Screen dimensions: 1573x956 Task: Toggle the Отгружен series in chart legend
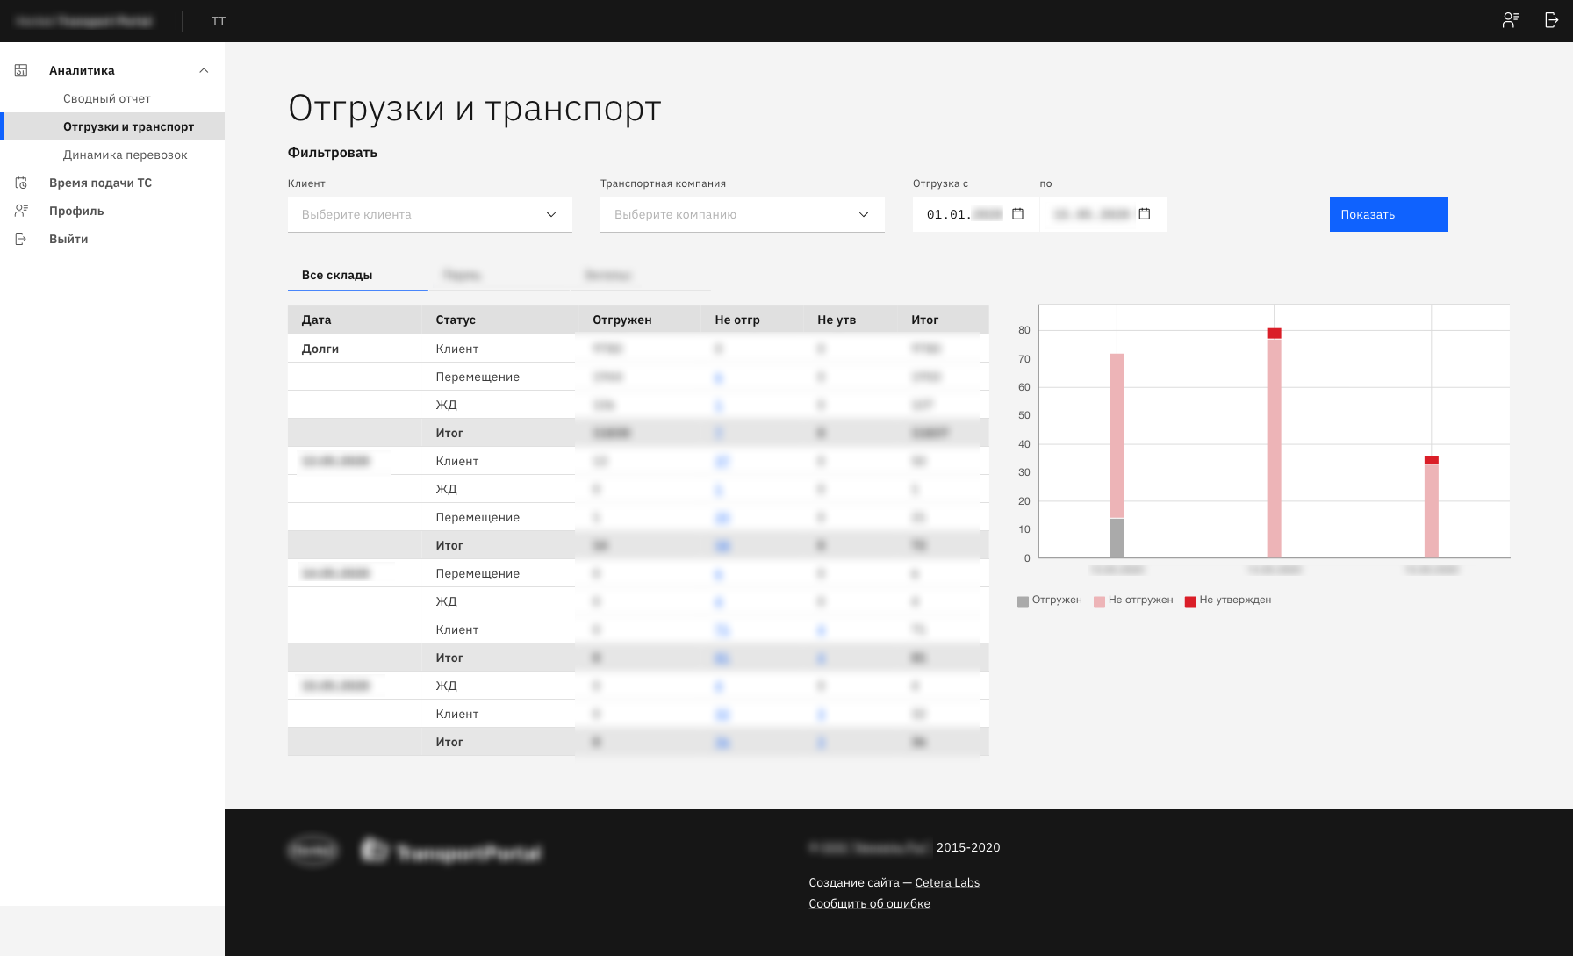click(x=1050, y=601)
